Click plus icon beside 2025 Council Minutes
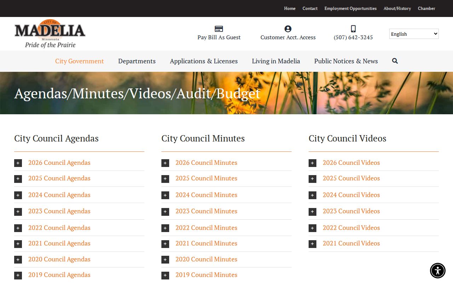This screenshot has width=453, height=283. [x=165, y=179]
